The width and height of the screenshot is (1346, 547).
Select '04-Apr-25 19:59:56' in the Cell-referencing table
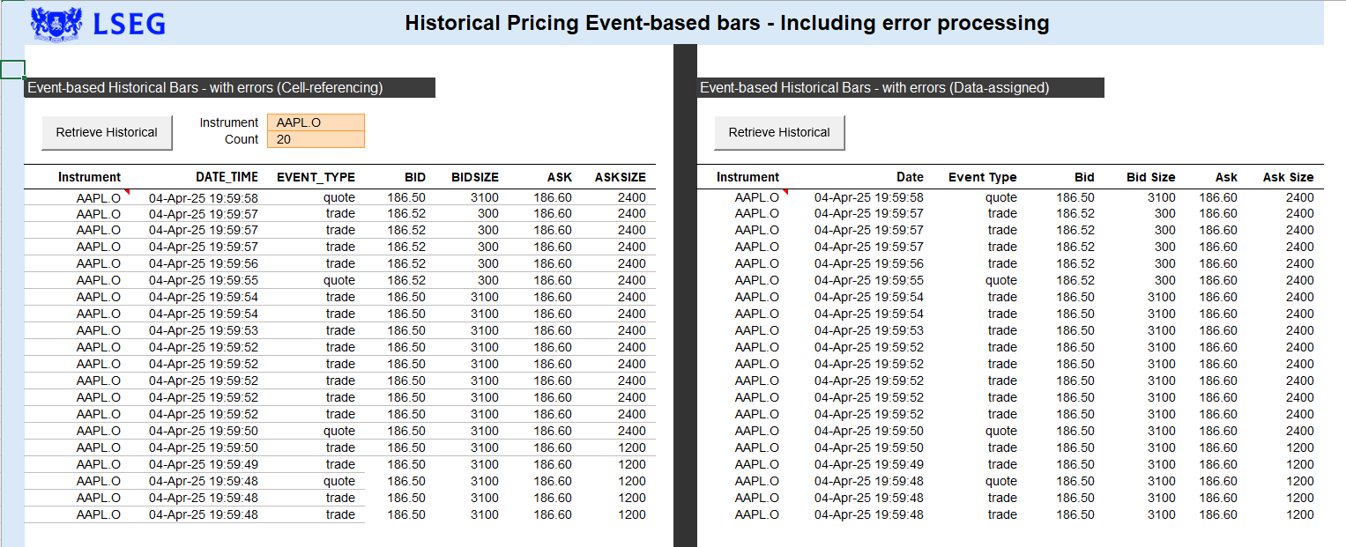[x=204, y=263]
